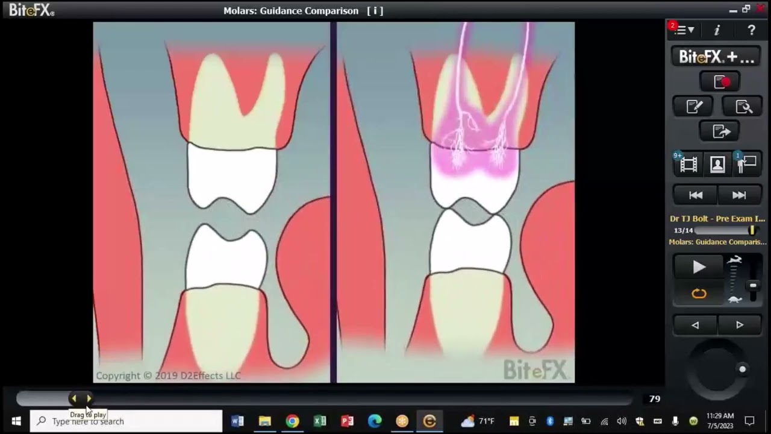Click the frame number 79

point(655,399)
